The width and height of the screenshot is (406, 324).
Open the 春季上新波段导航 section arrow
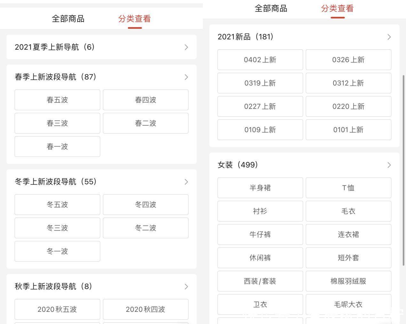click(186, 77)
